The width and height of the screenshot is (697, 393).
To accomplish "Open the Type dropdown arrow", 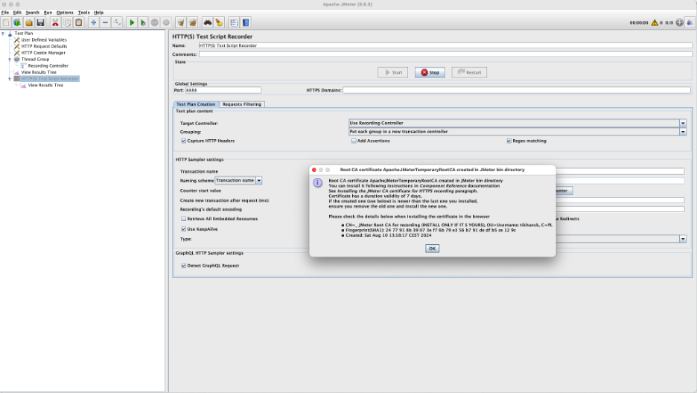I will [683, 239].
